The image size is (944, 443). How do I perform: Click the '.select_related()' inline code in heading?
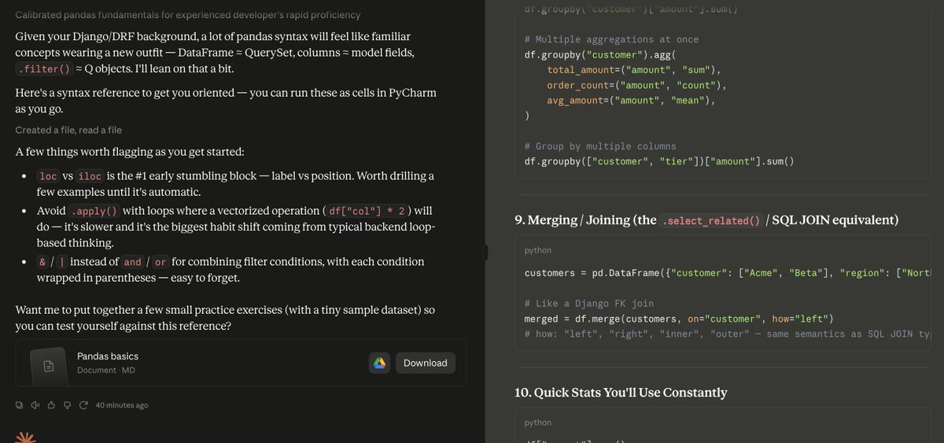click(x=710, y=221)
